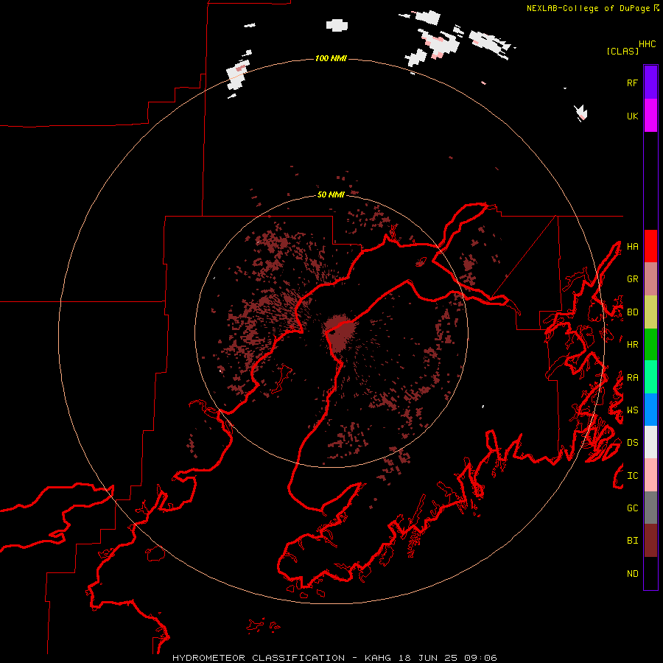Image resolution: width=663 pixels, height=663 pixels.
Task: Click the BD legend label
Action: (632, 312)
